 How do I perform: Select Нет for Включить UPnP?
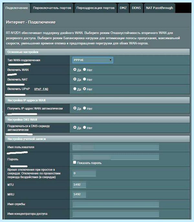(x=84, y=89)
